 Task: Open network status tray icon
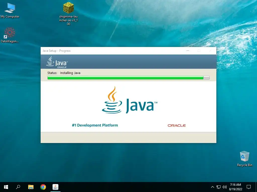pos(219,187)
